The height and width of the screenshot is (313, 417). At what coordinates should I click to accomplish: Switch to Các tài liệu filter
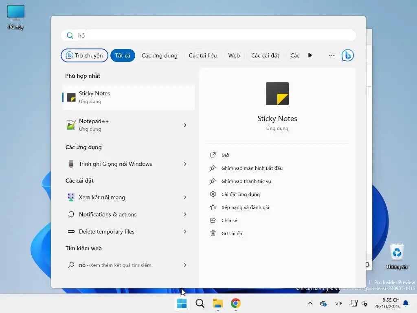203,55
